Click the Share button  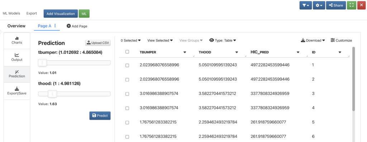[x=336, y=5]
